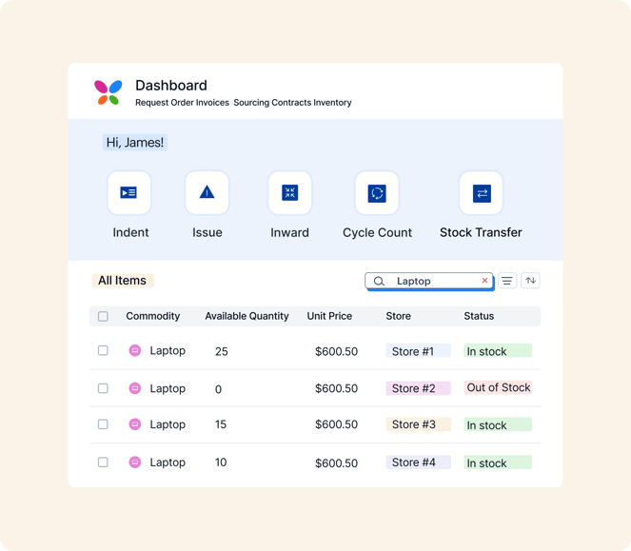The width and height of the screenshot is (631, 551).
Task: Click the Store #2 tag
Action: click(x=418, y=388)
